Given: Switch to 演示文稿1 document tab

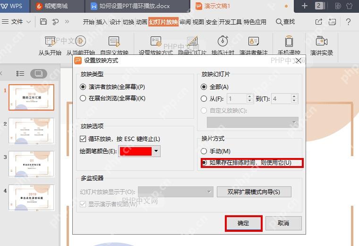Looking at the screenshot, I should click(241, 6).
